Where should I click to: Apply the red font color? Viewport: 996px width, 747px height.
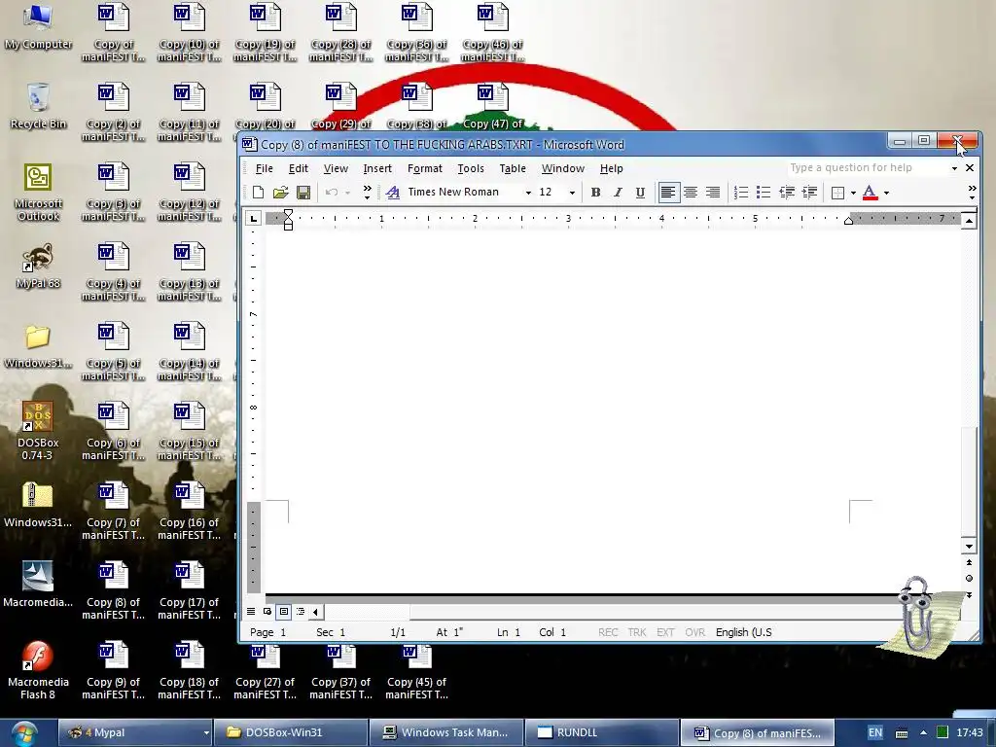[871, 193]
